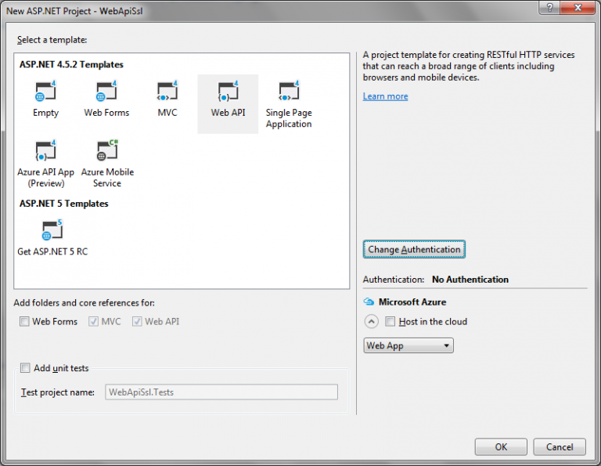Click the Change Authentication button

[414, 250]
